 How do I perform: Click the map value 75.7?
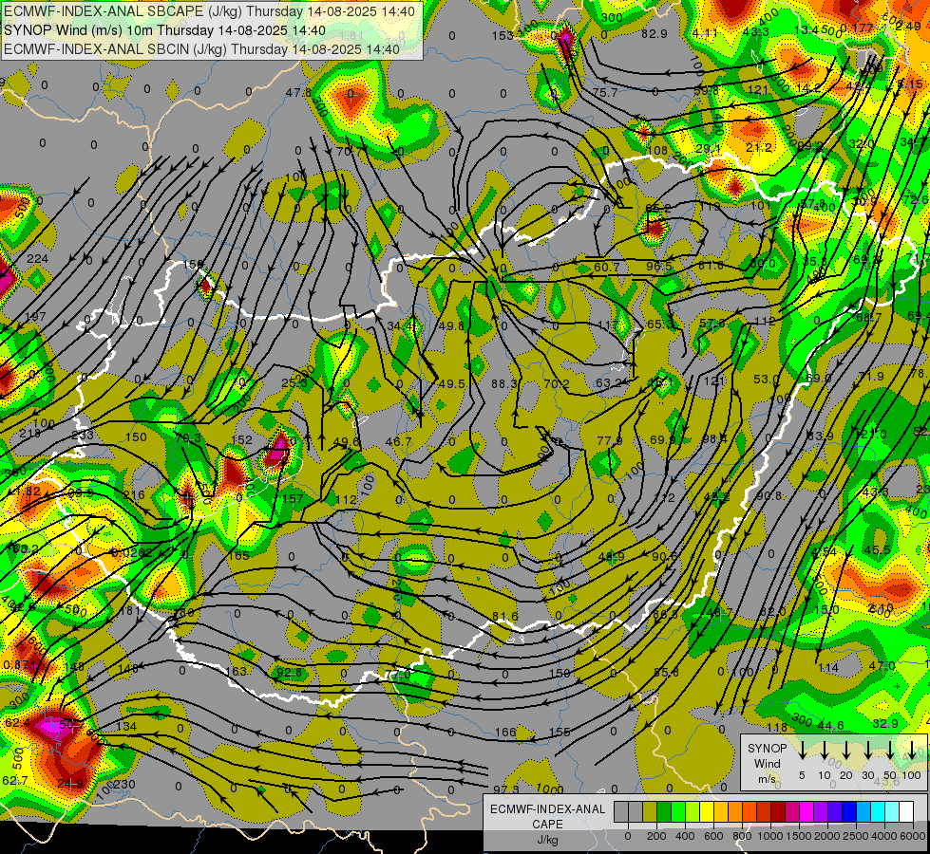[605, 92]
